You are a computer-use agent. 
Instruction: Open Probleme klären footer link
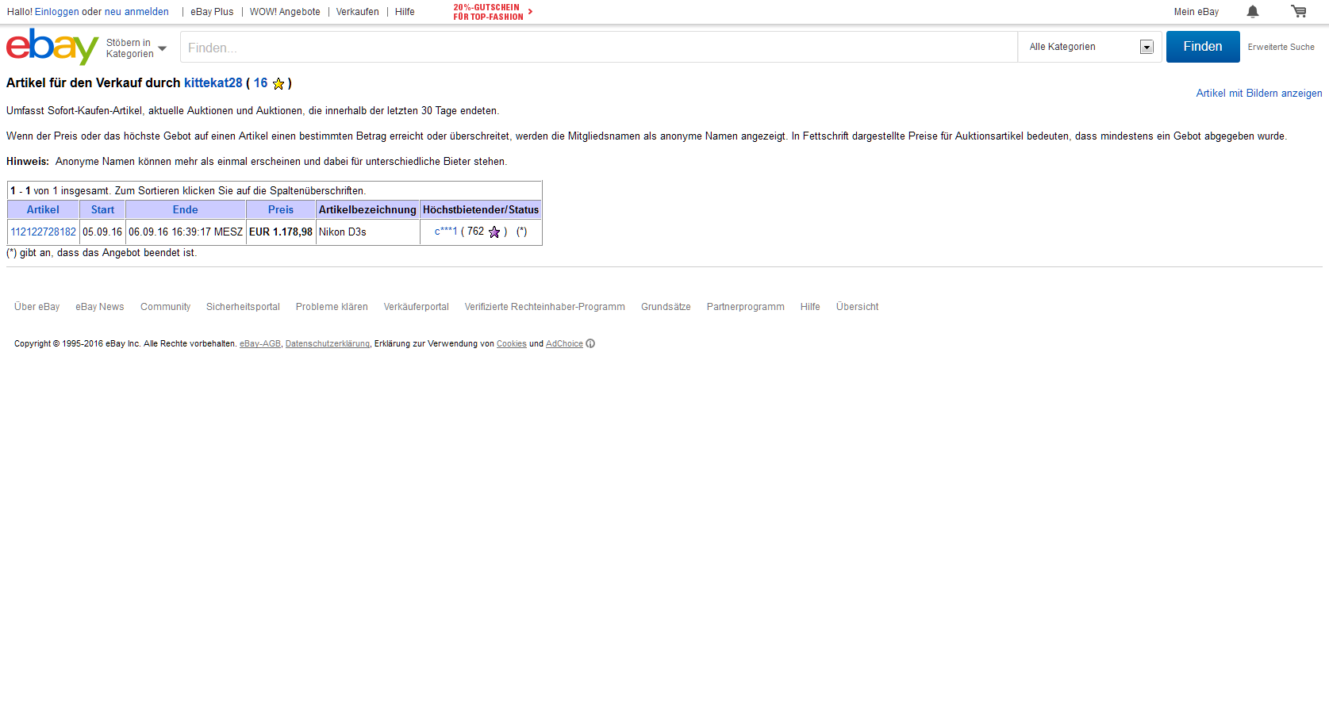point(332,307)
